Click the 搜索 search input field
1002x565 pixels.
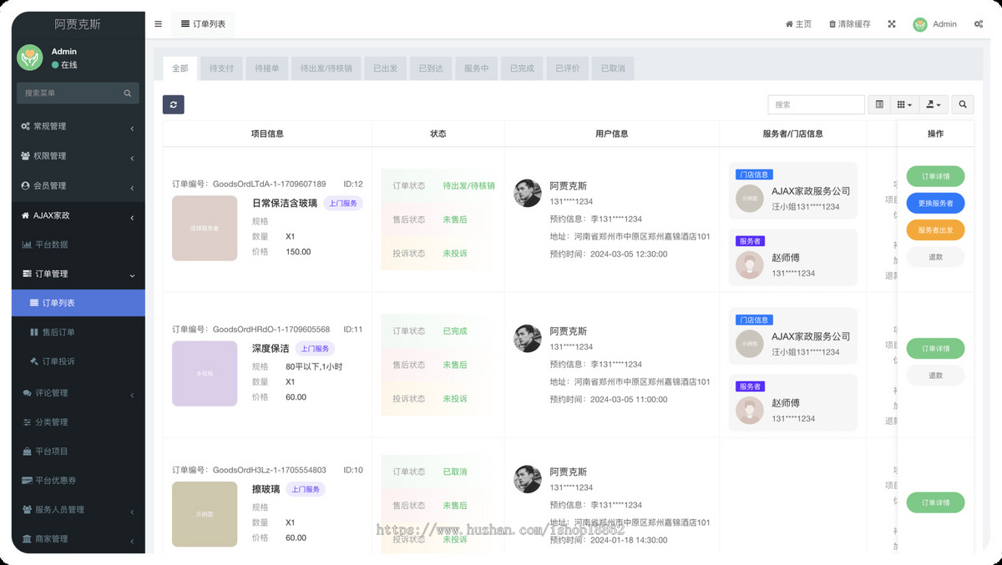coord(816,103)
